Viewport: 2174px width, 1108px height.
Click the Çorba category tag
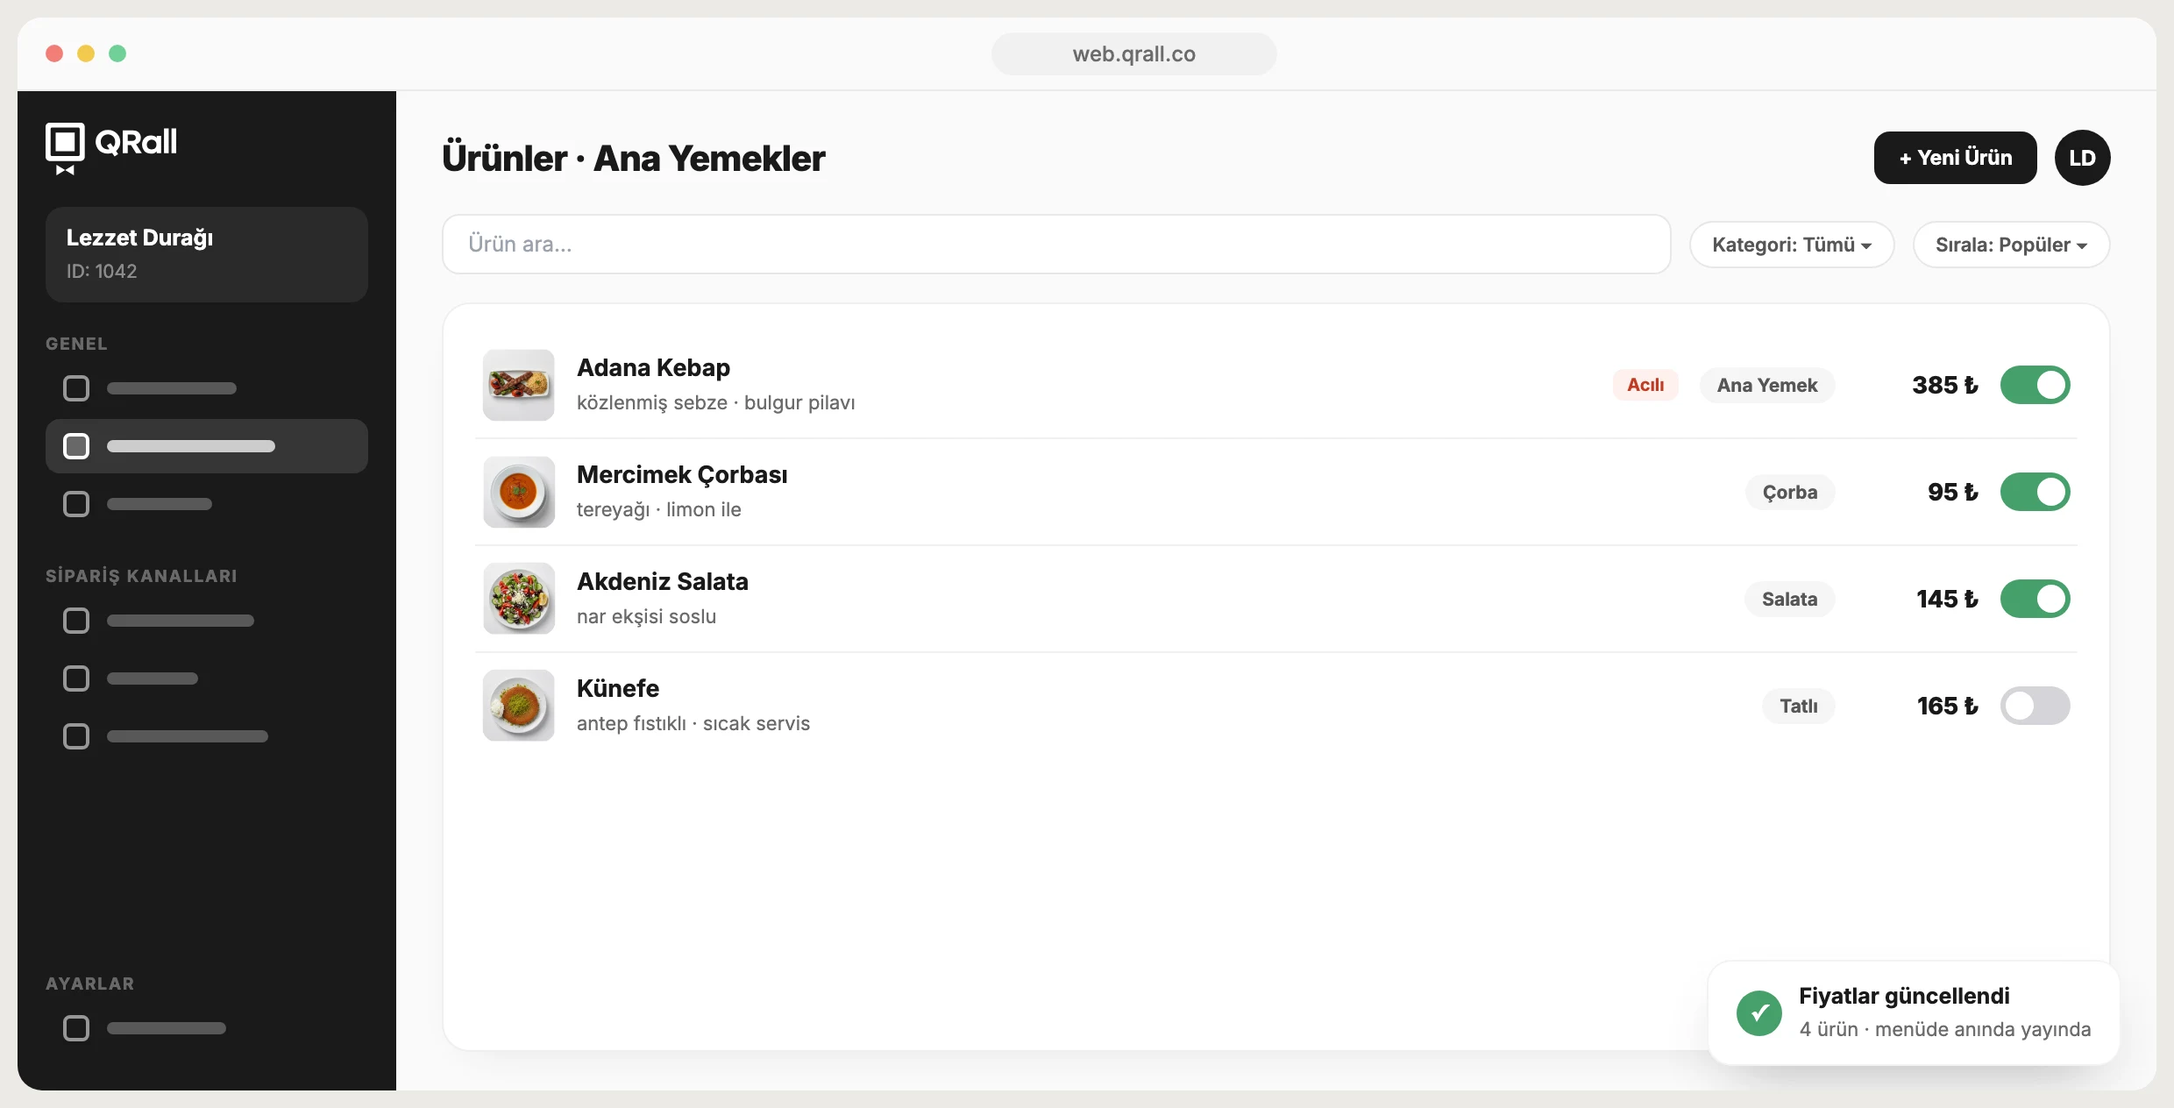pyautogui.click(x=1790, y=492)
